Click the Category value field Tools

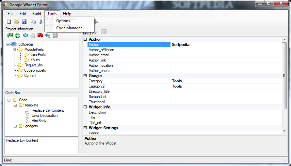pos(226,81)
